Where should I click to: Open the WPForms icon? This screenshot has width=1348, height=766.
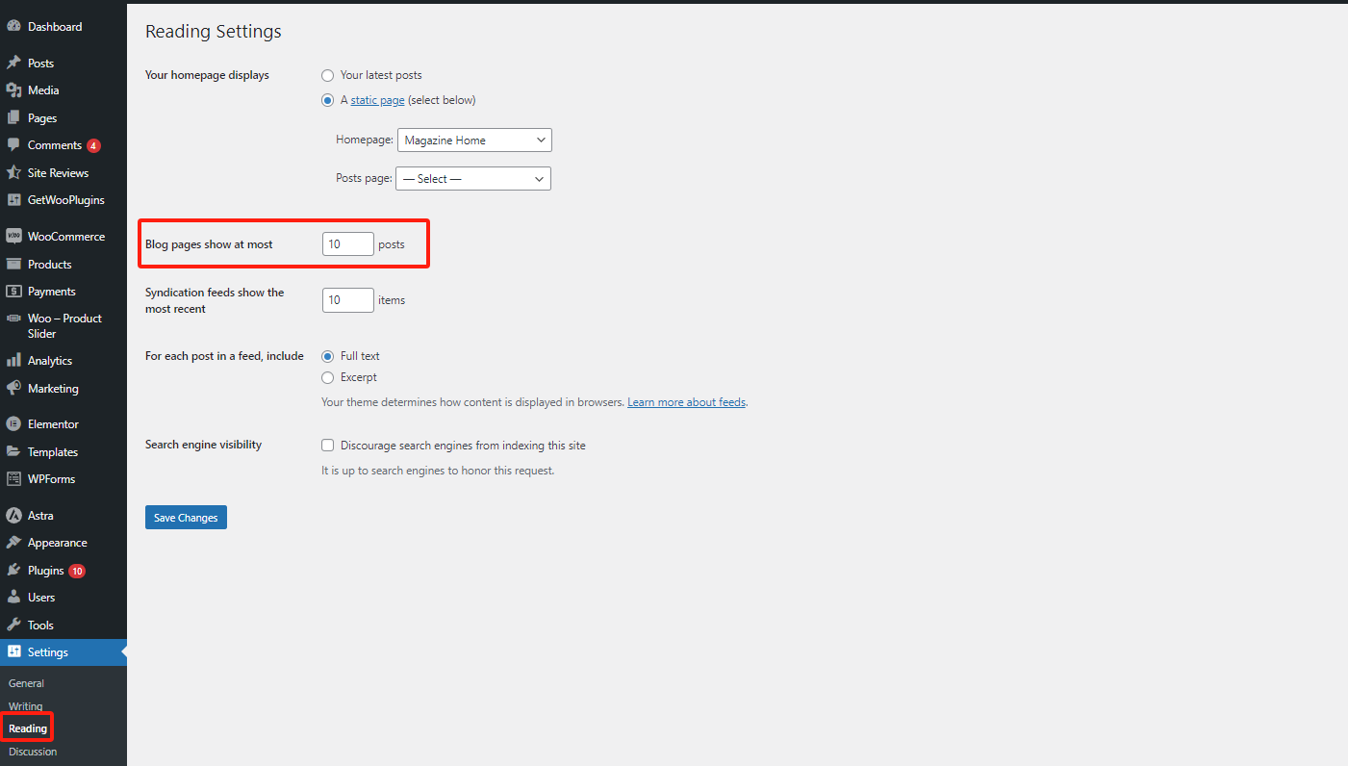(14, 478)
